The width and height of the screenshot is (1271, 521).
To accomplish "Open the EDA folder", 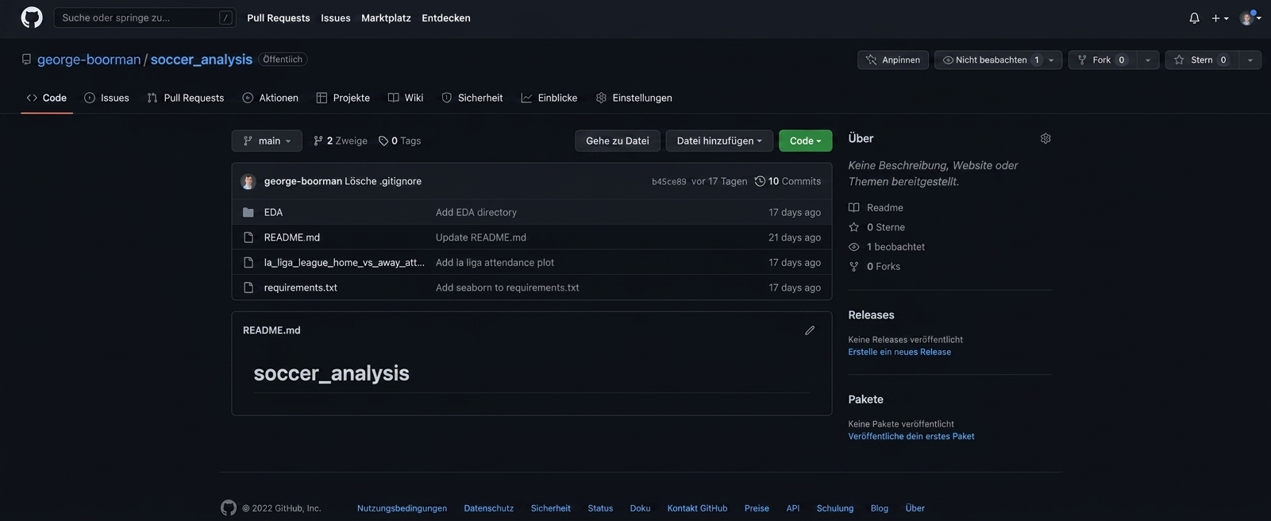I will pyautogui.click(x=273, y=212).
